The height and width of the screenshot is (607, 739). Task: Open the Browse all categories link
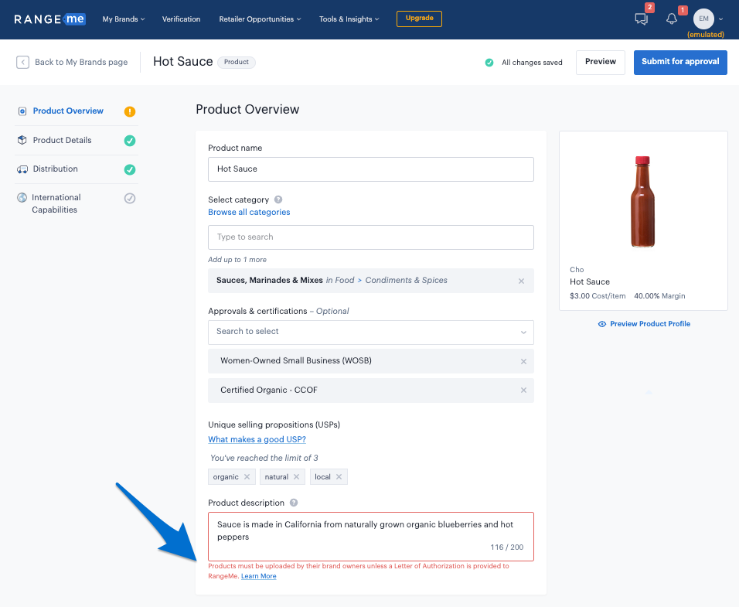[x=249, y=212]
